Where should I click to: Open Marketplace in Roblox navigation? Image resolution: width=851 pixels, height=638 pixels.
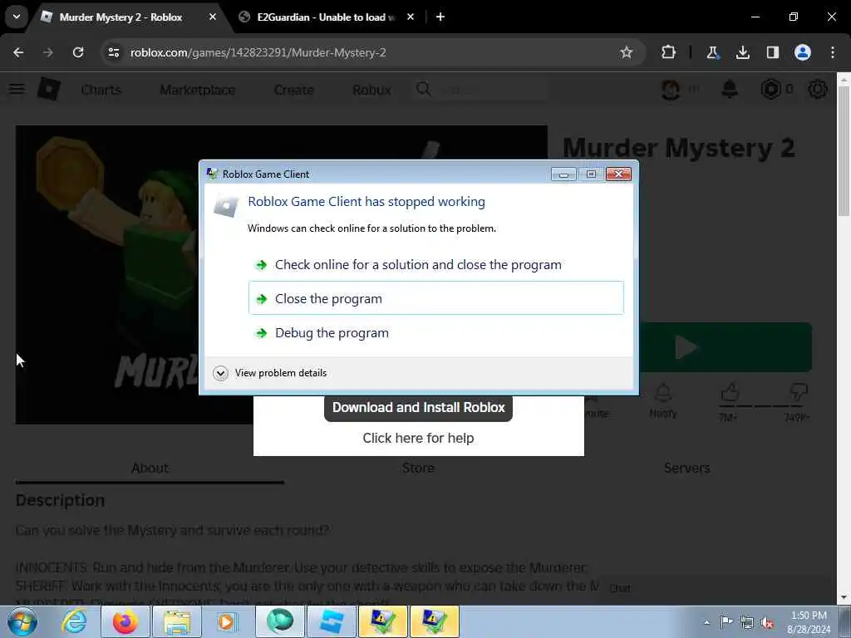pos(198,90)
